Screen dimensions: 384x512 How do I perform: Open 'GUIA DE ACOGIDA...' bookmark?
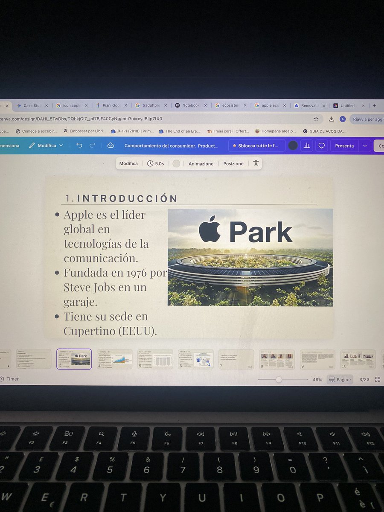[324, 131]
